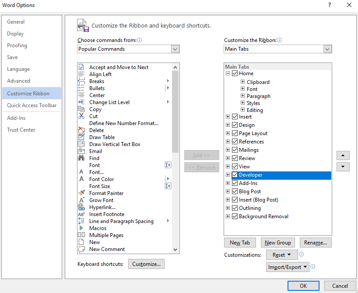Click info icon beside Choose commands from
This screenshot has height=293, width=358.
[x=139, y=40]
